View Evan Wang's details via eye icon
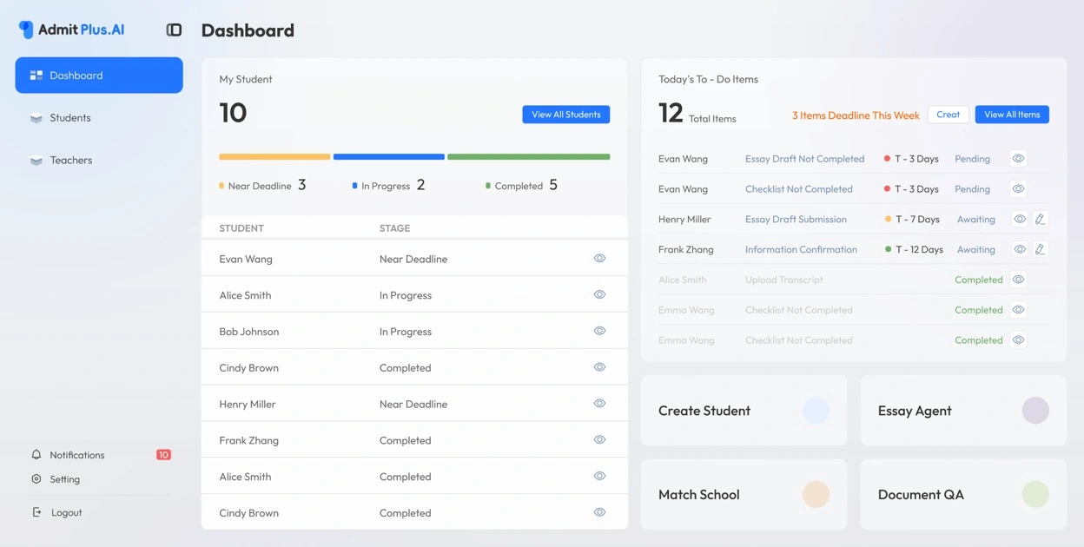Image resolution: width=1084 pixels, height=547 pixels. pyautogui.click(x=599, y=257)
